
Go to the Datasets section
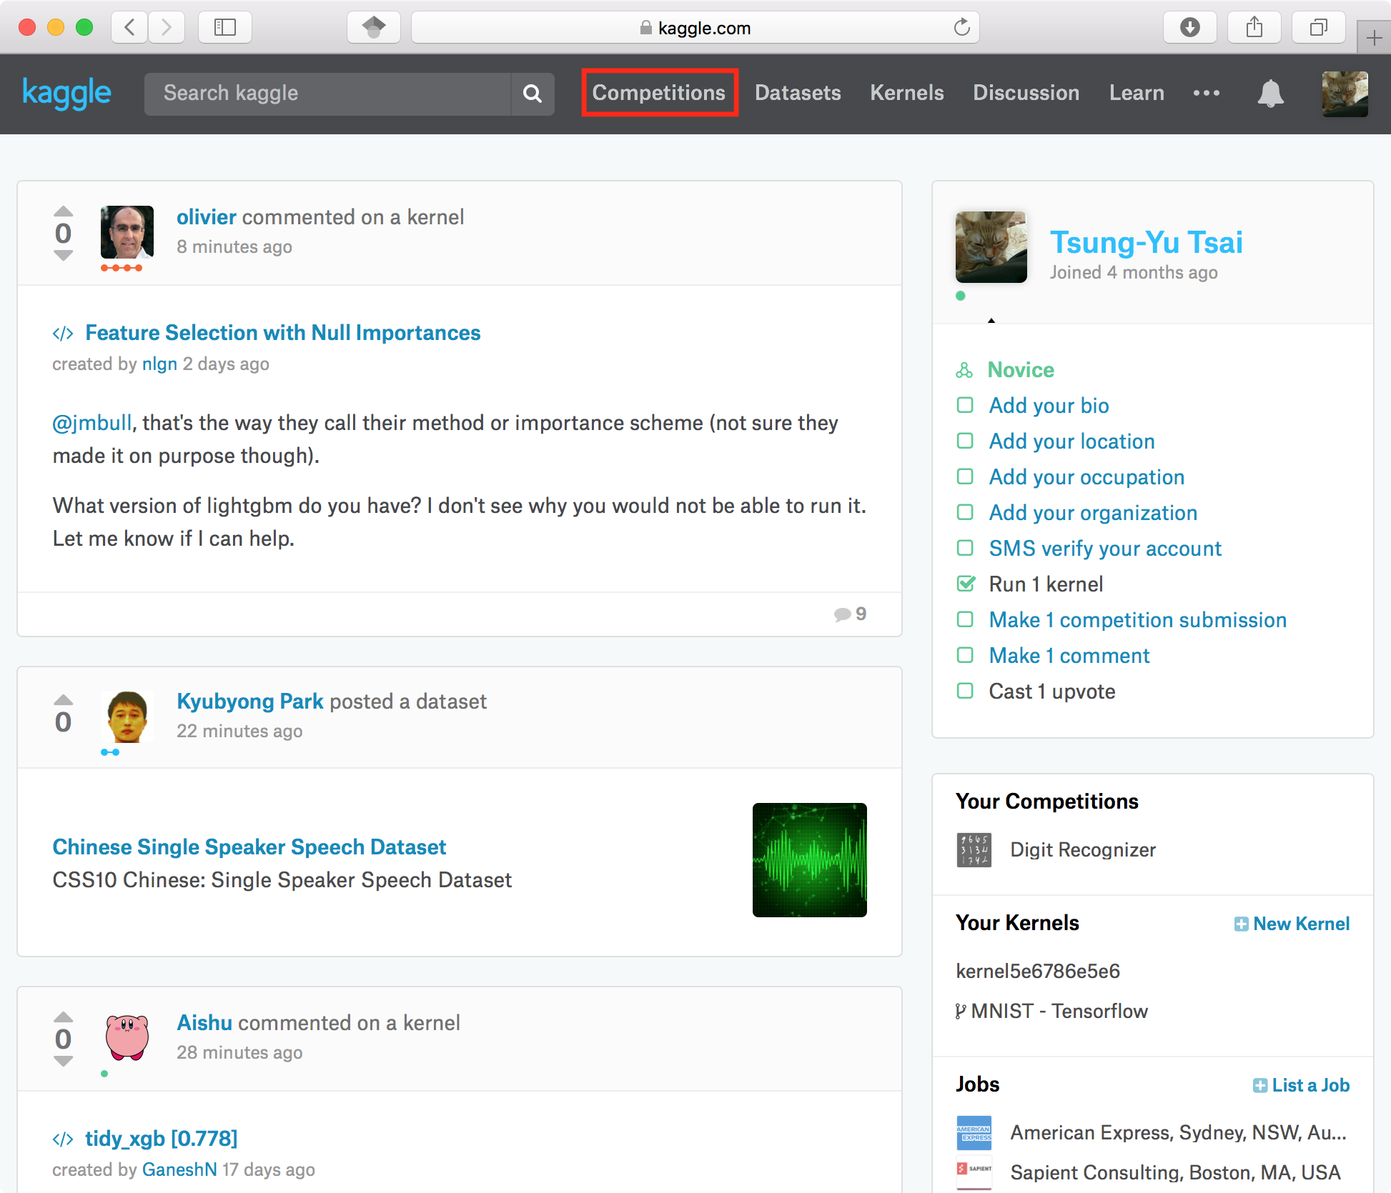point(798,93)
